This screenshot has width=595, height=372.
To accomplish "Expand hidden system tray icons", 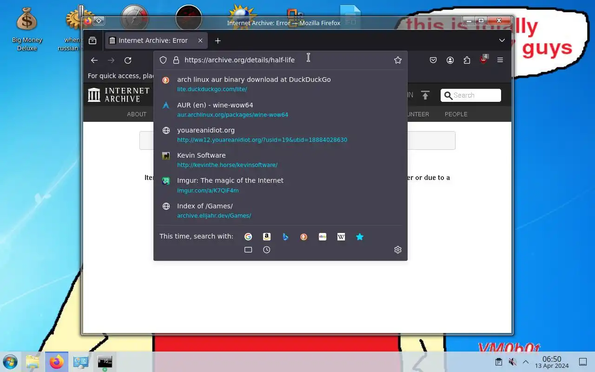I will (x=526, y=362).
